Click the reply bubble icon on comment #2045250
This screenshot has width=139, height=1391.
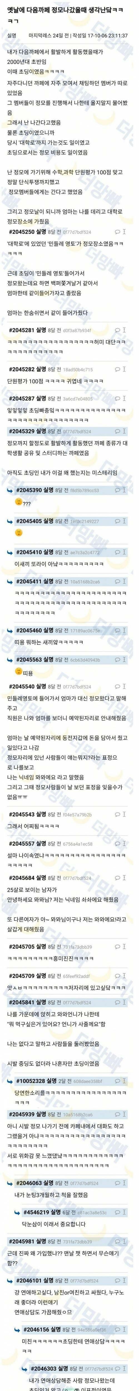pyautogui.click(x=117, y=232)
